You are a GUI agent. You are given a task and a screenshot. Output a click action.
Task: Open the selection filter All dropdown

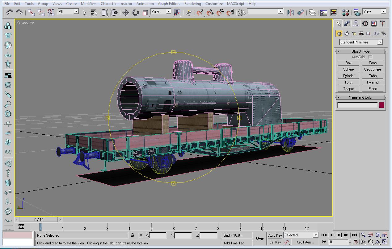[76, 11]
